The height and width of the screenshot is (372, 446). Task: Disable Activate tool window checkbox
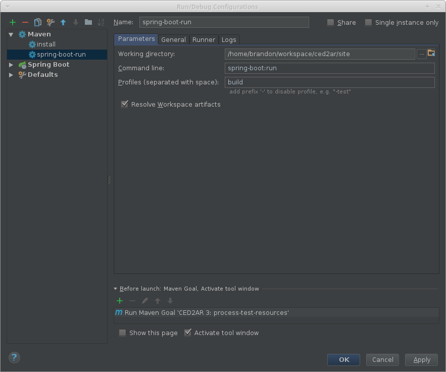tap(188, 333)
